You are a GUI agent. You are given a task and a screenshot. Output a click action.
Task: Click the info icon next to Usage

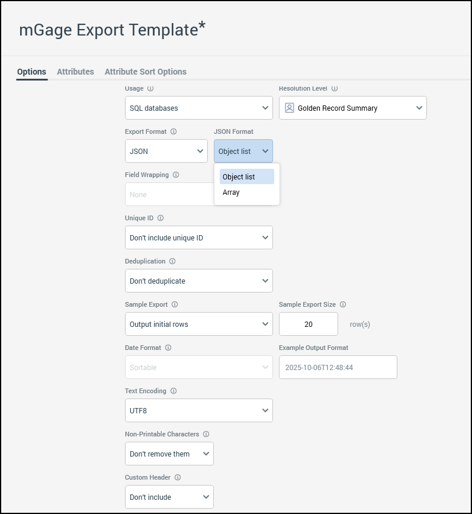coord(150,89)
